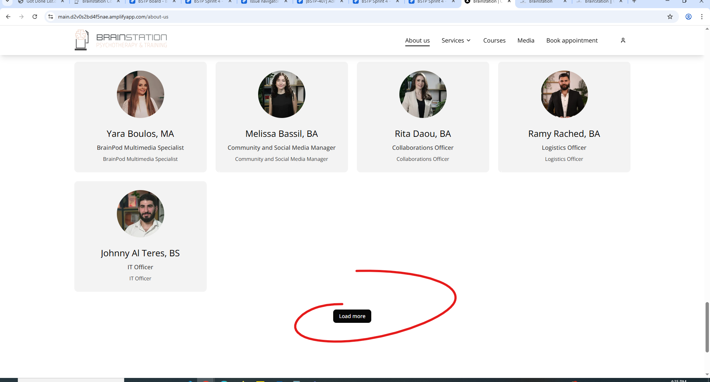The width and height of the screenshot is (710, 382).
Task: Open the tab search dropdown arrow
Action: (7, 1)
